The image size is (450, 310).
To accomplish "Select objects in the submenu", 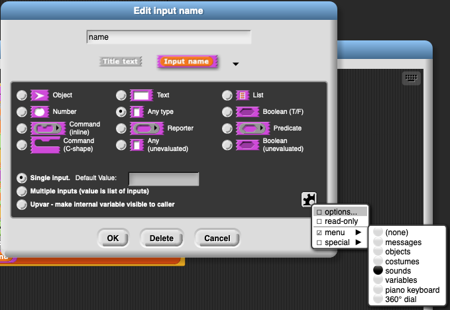I will tap(407, 252).
